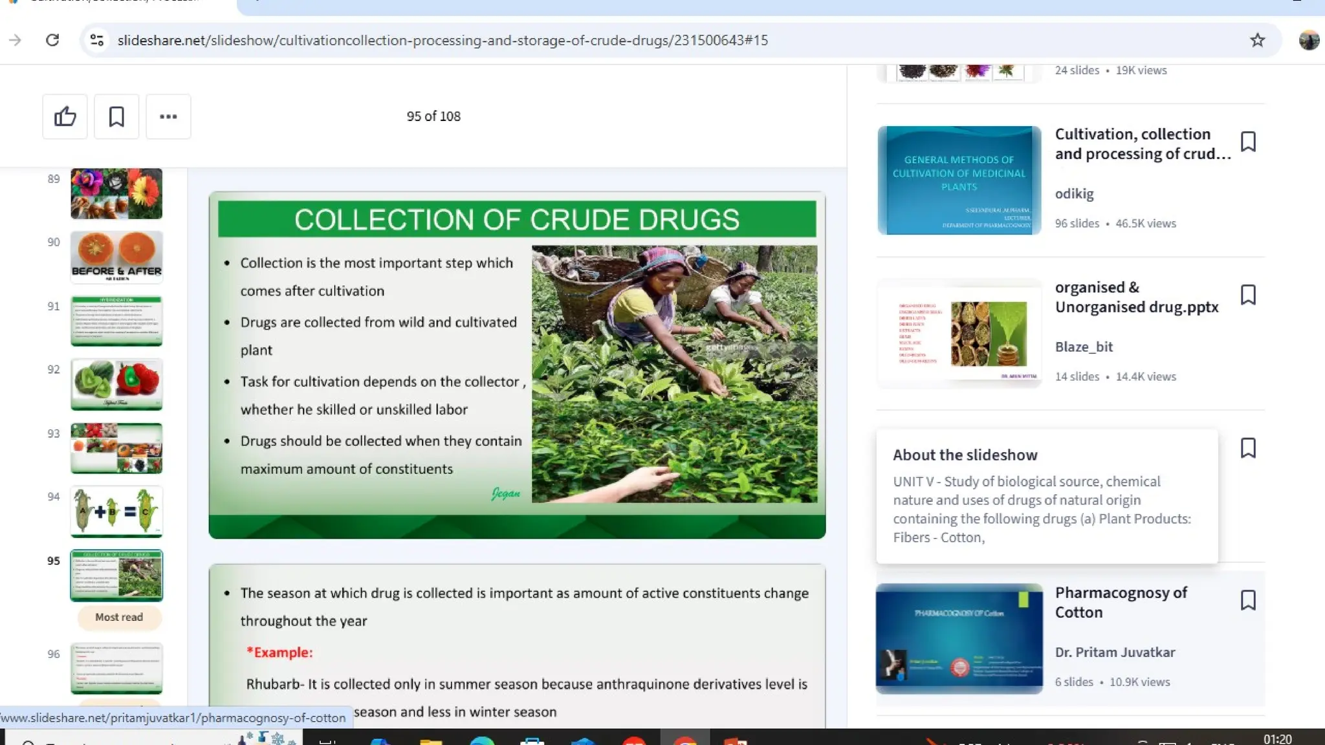The image size is (1325, 745).
Task: Toggle bookmark beside About the slideshow card
Action: click(x=1248, y=448)
